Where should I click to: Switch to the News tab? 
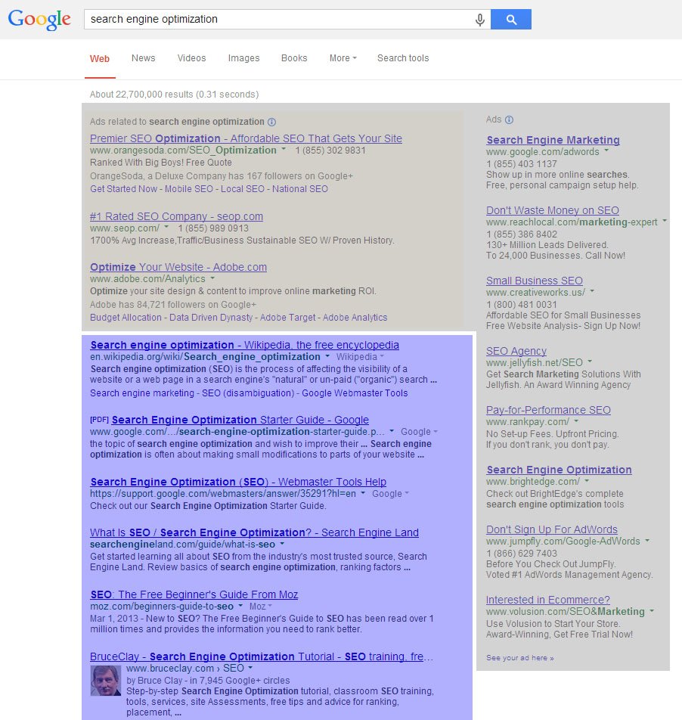click(x=143, y=58)
